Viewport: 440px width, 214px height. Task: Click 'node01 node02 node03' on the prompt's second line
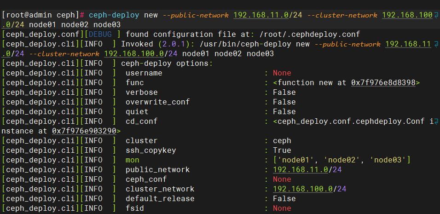click(75, 25)
